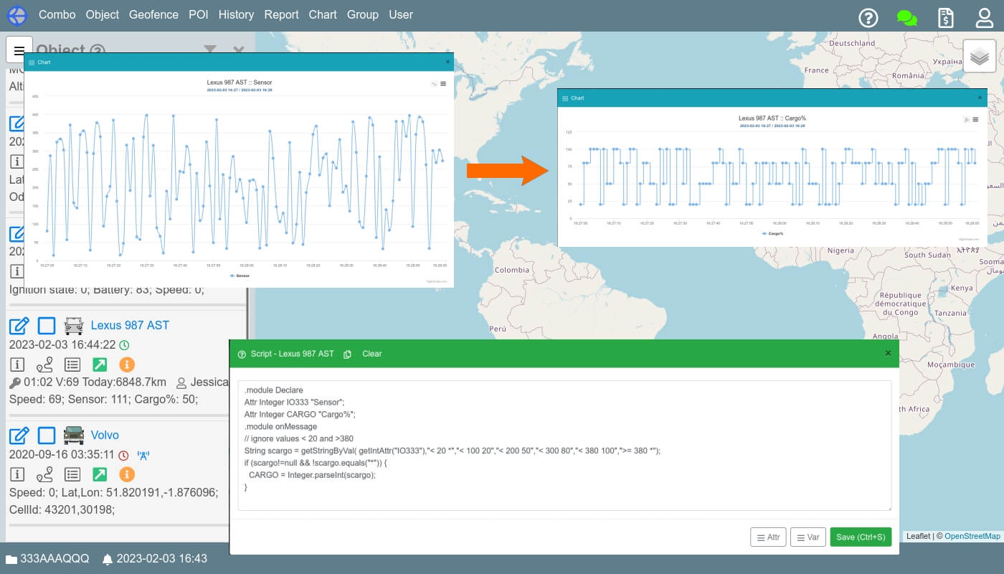
Task: Open the Geofence menu
Action: [x=153, y=14]
